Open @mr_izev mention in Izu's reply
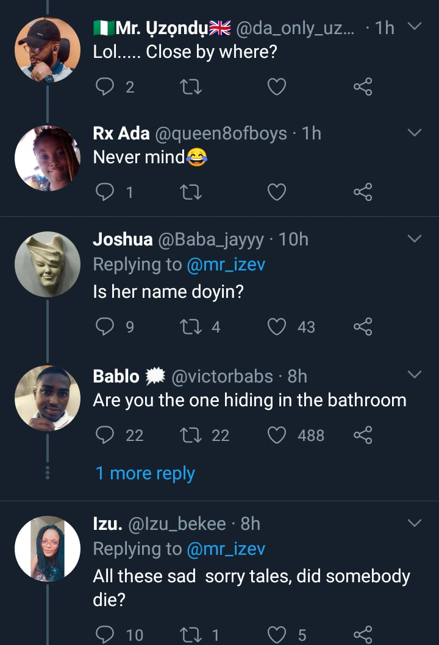 tap(226, 549)
